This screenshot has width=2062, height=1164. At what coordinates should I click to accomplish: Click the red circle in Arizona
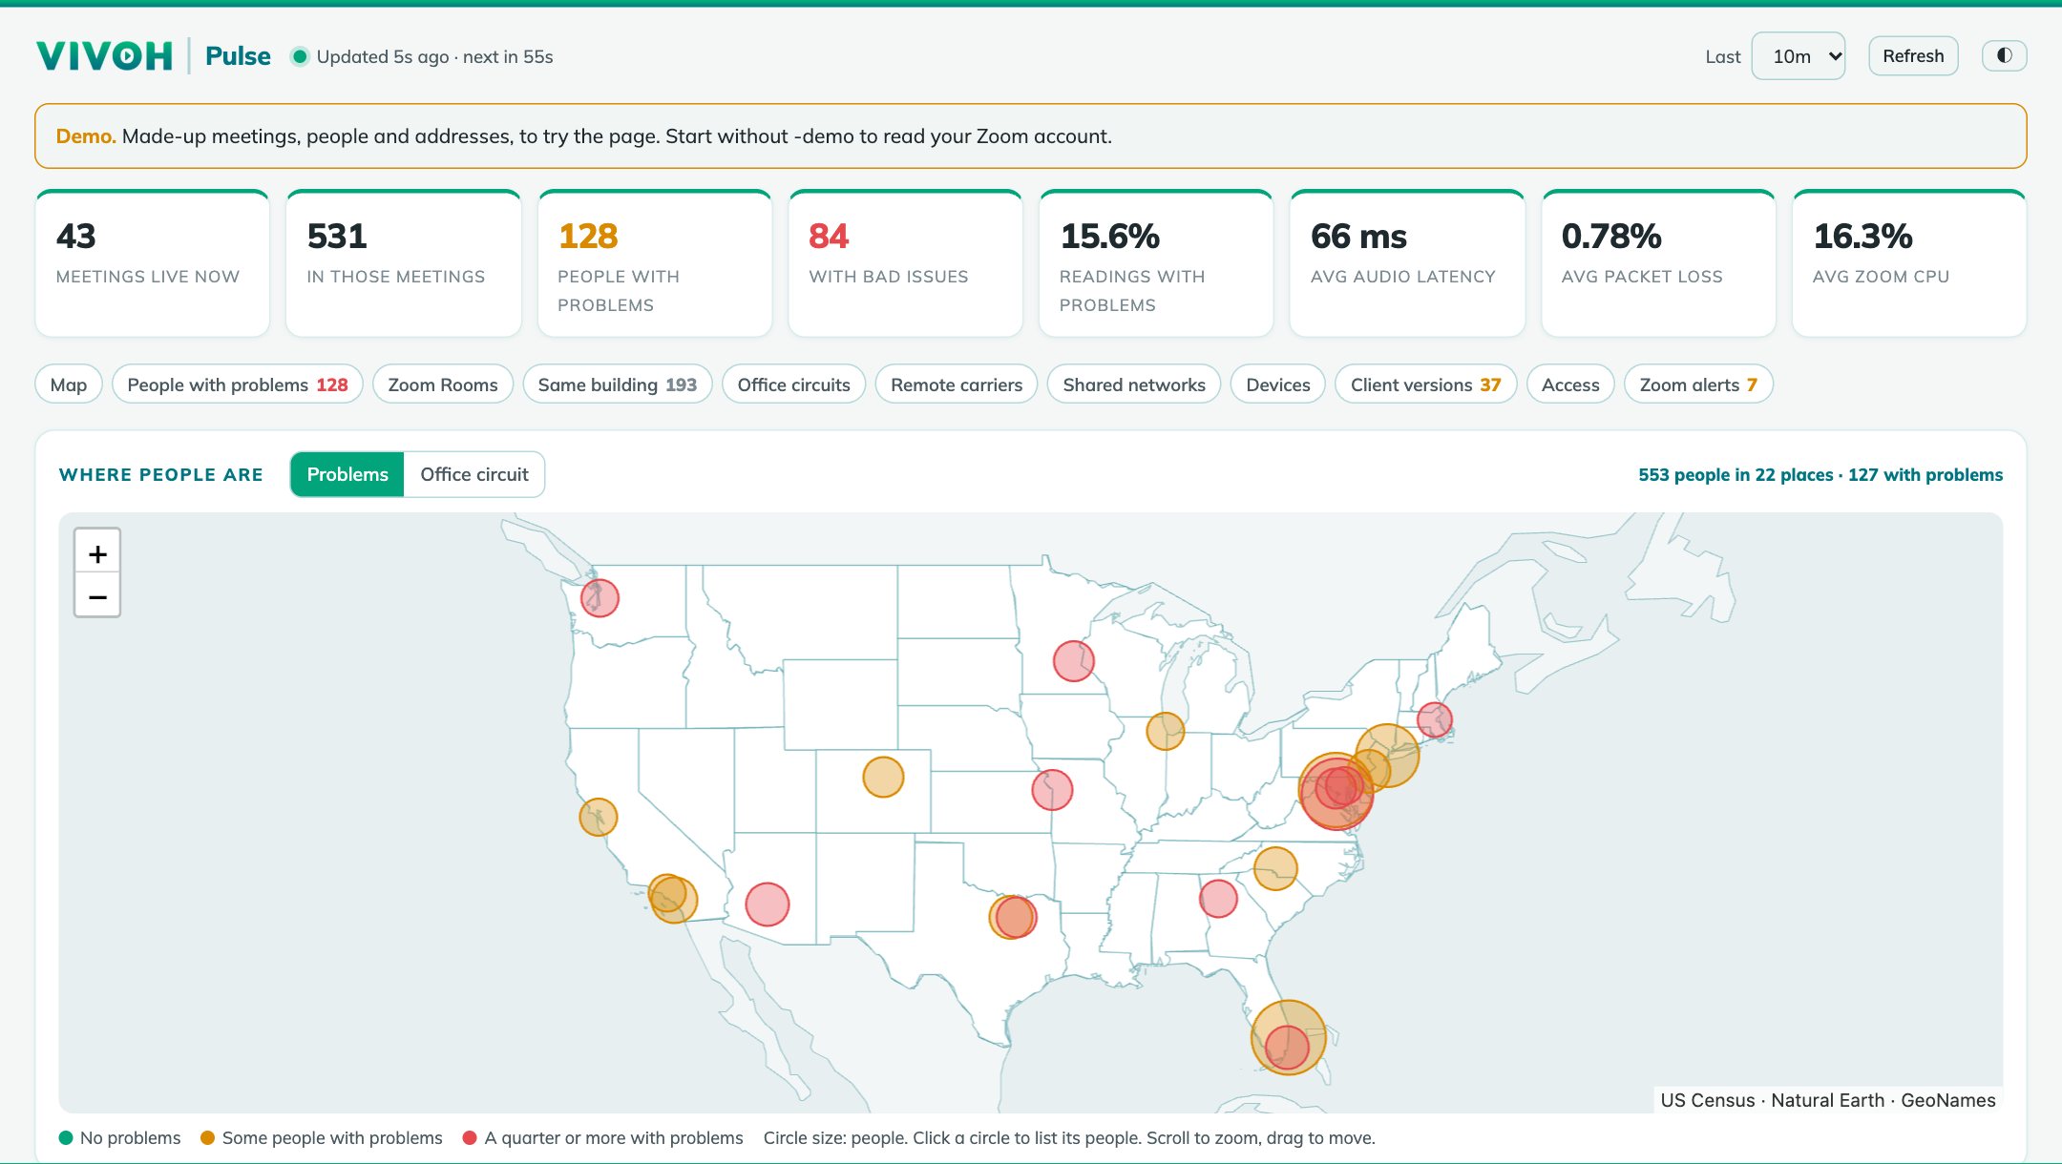768,904
